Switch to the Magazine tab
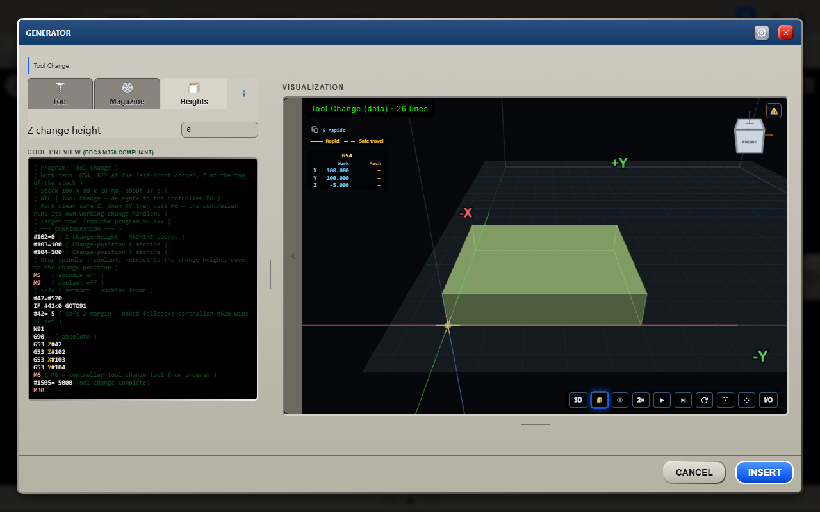The image size is (820, 512). [x=127, y=93]
